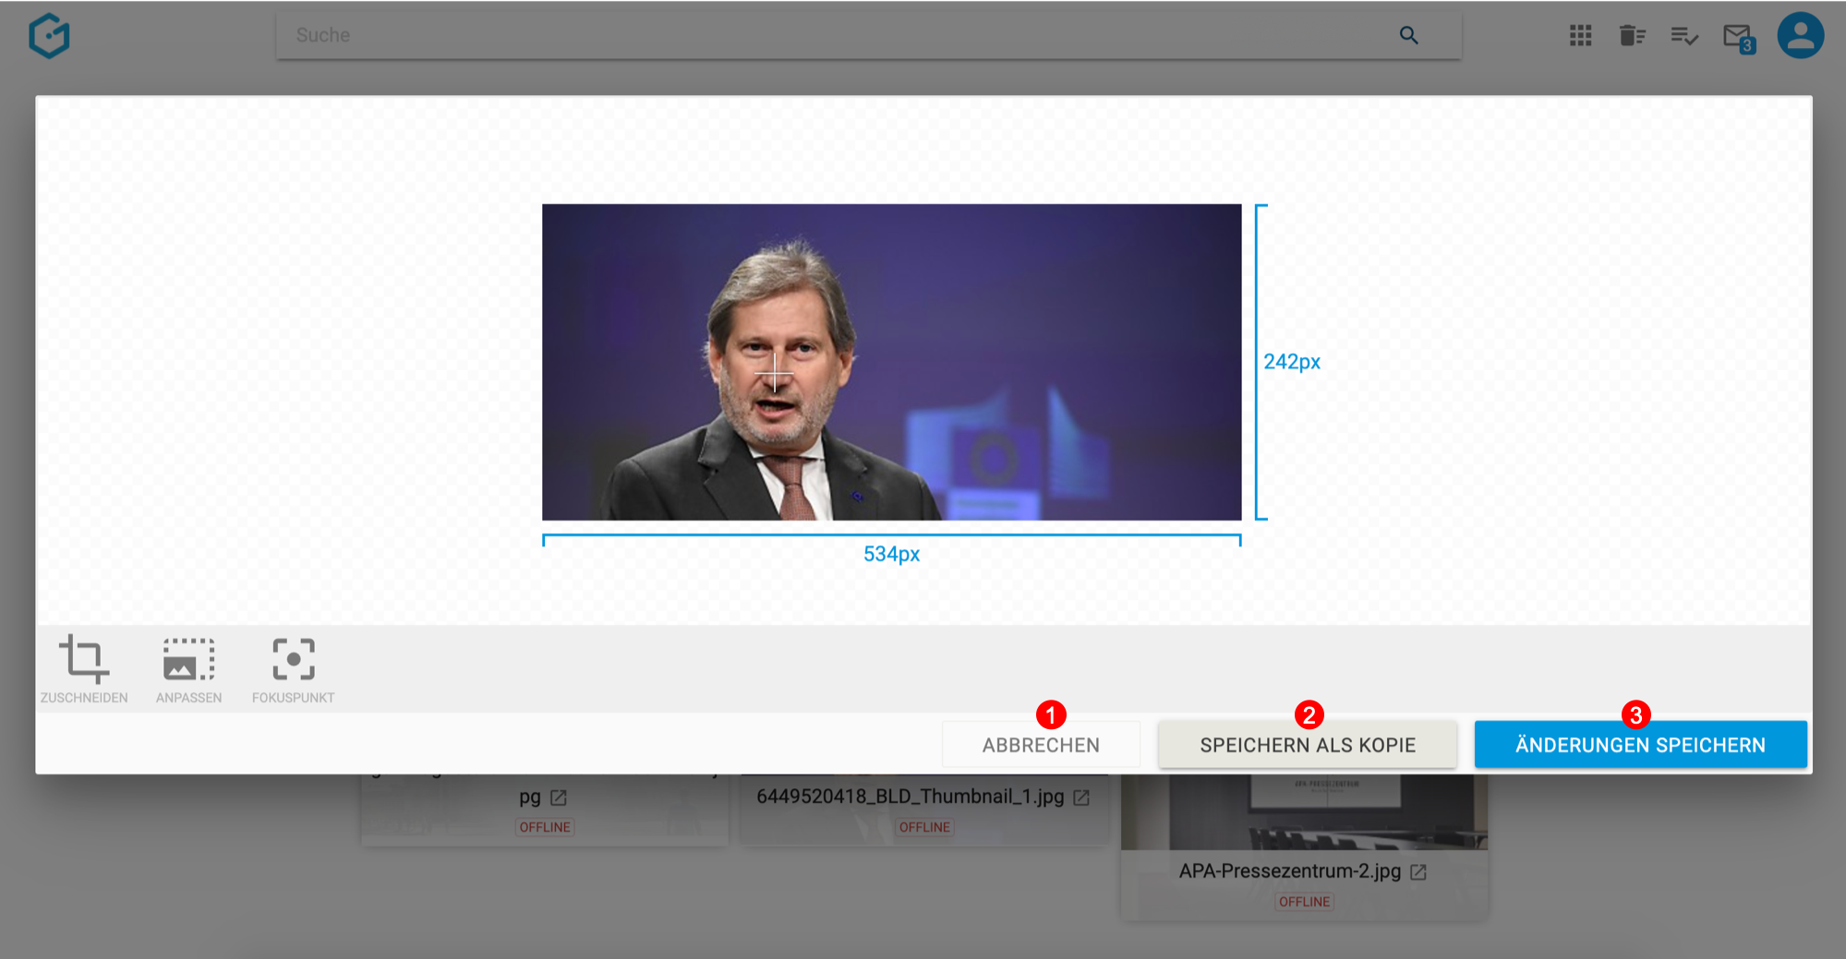Open external link icon next to 6449520418_BLD_Thumbnail_1.jpg
This screenshot has height=959, width=1846.
pos(1081,797)
